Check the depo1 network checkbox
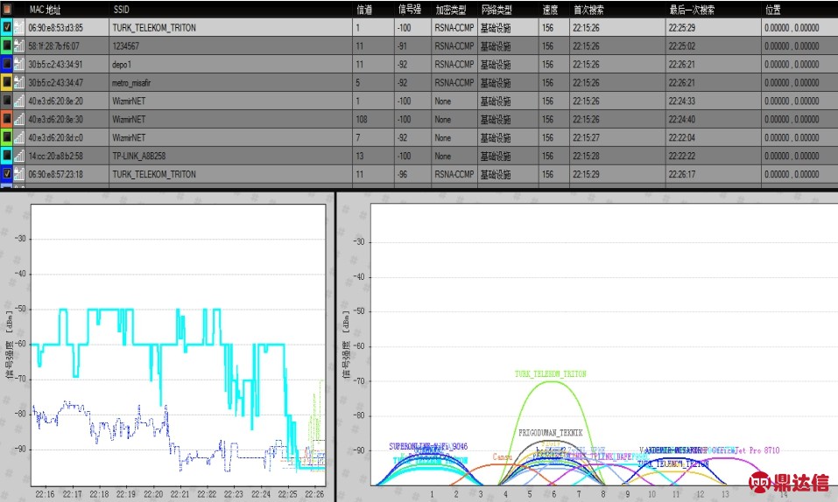This screenshot has width=838, height=502. coord(7,64)
